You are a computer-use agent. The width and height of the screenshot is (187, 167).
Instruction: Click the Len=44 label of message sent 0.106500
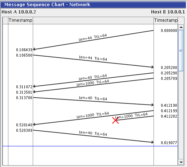(93, 58)
